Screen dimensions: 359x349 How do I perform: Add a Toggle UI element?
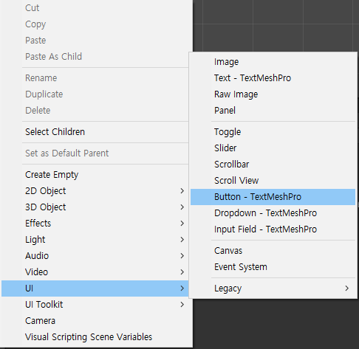[x=273, y=132]
